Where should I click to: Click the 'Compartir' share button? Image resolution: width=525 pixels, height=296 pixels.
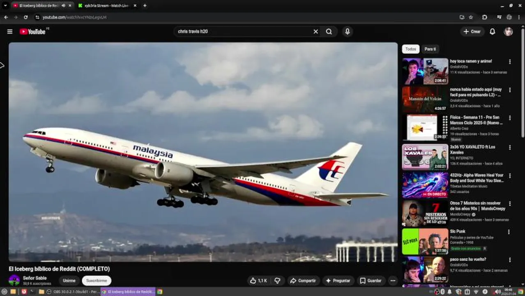(x=303, y=281)
